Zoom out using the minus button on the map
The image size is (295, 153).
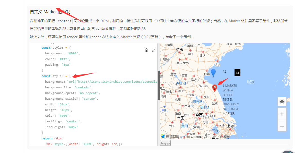coord(282,126)
